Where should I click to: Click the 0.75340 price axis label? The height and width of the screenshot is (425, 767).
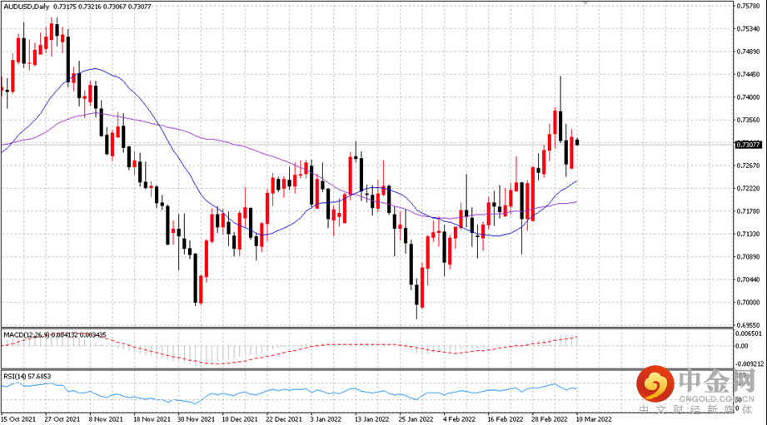pyautogui.click(x=749, y=29)
